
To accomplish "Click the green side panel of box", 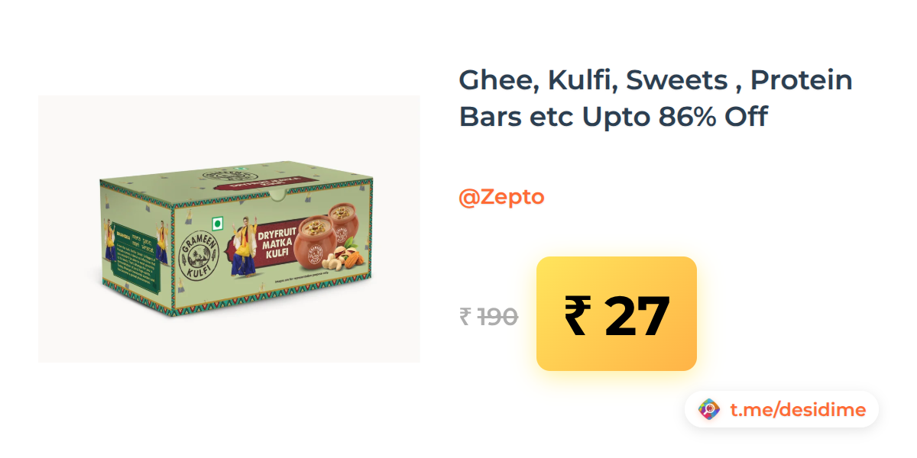I will click(136, 241).
